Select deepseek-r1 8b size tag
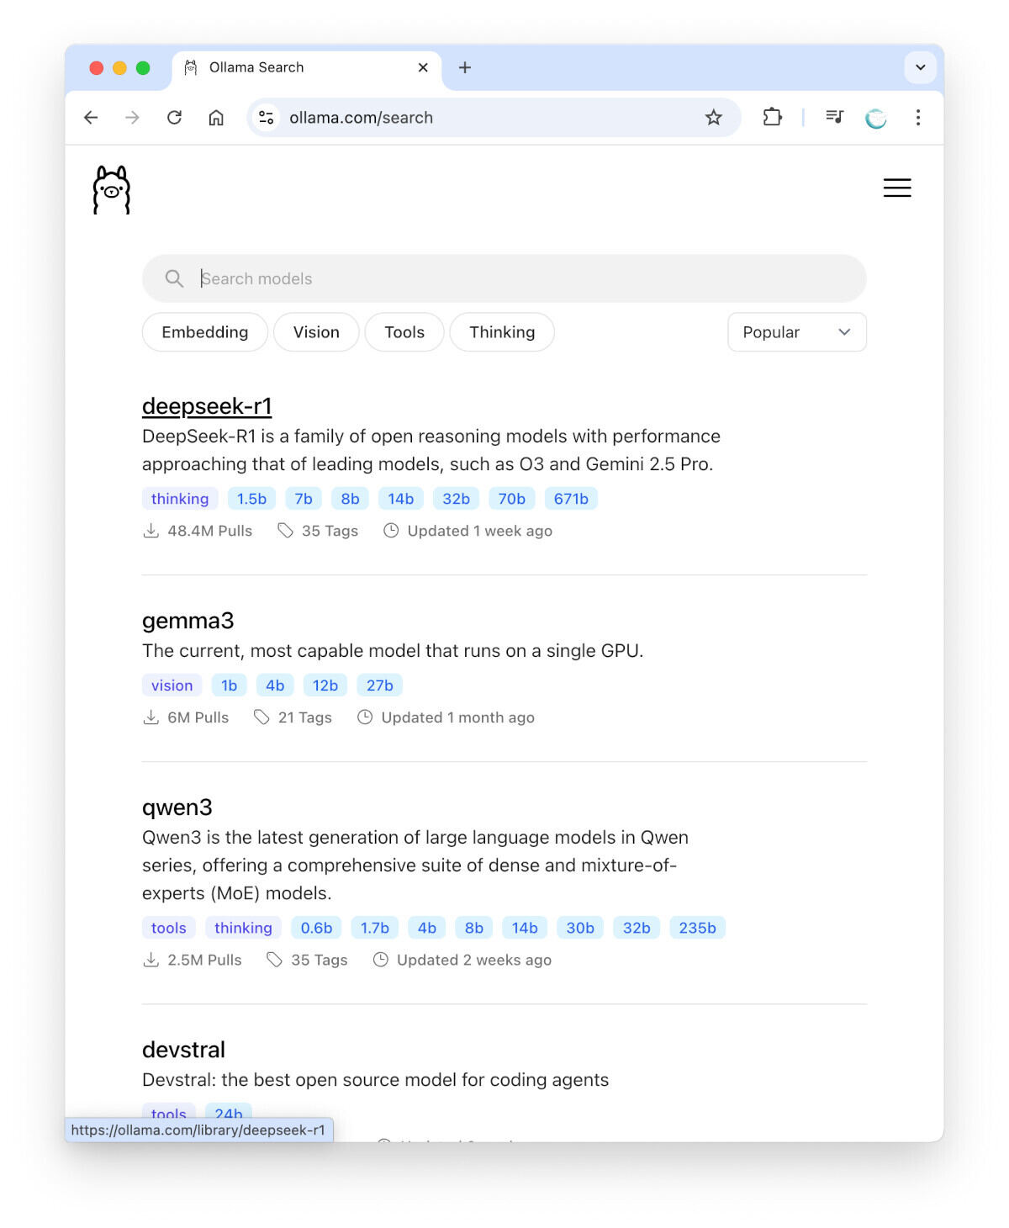The height and width of the screenshot is (1228, 1009). coord(350,499)
